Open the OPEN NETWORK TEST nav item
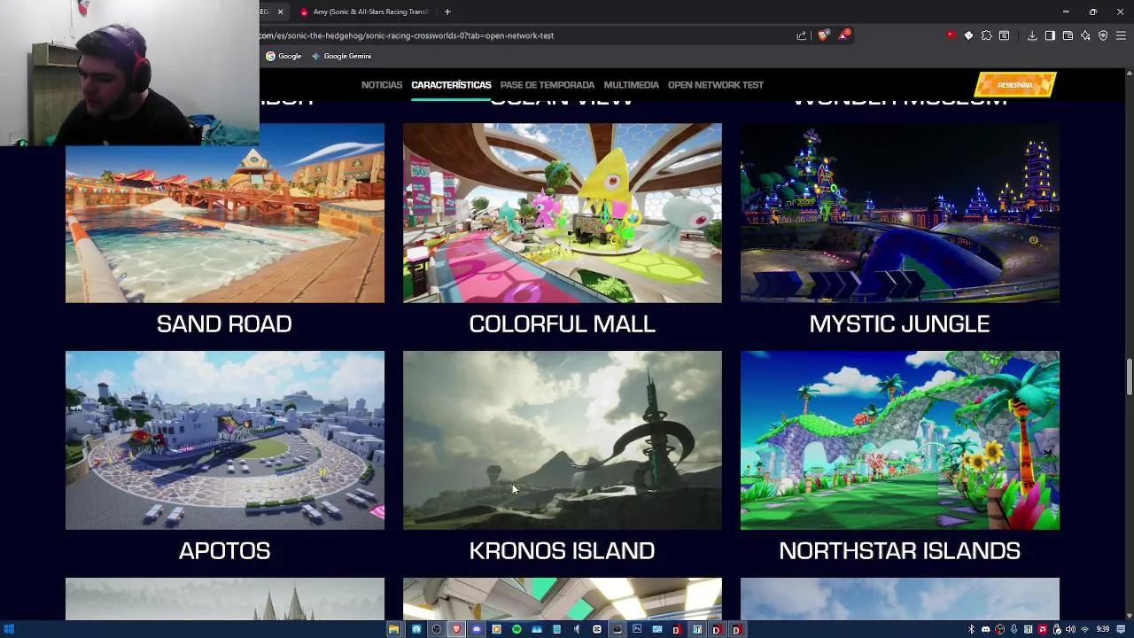The image size is (1134, 638). [716, 85]
